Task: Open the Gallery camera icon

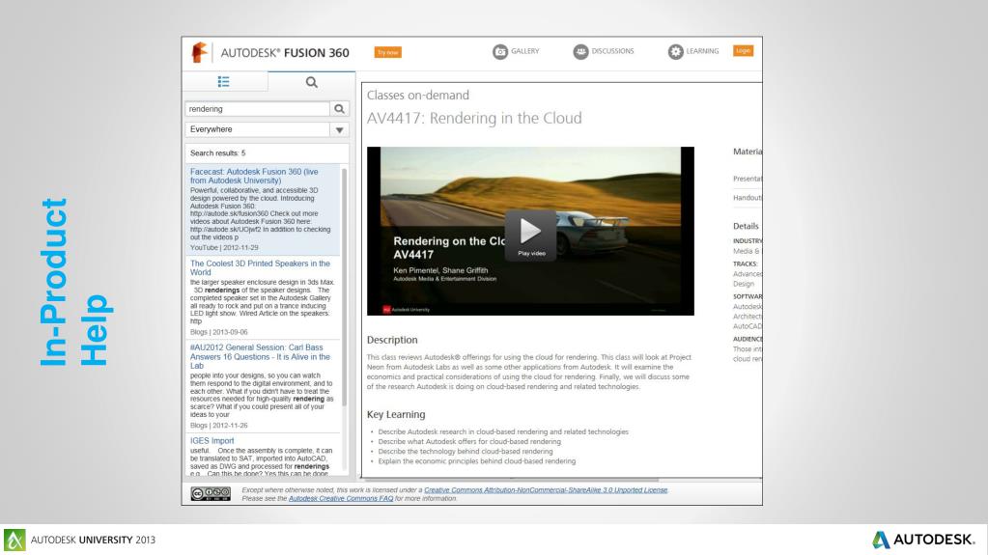Action: click(500, 52)
